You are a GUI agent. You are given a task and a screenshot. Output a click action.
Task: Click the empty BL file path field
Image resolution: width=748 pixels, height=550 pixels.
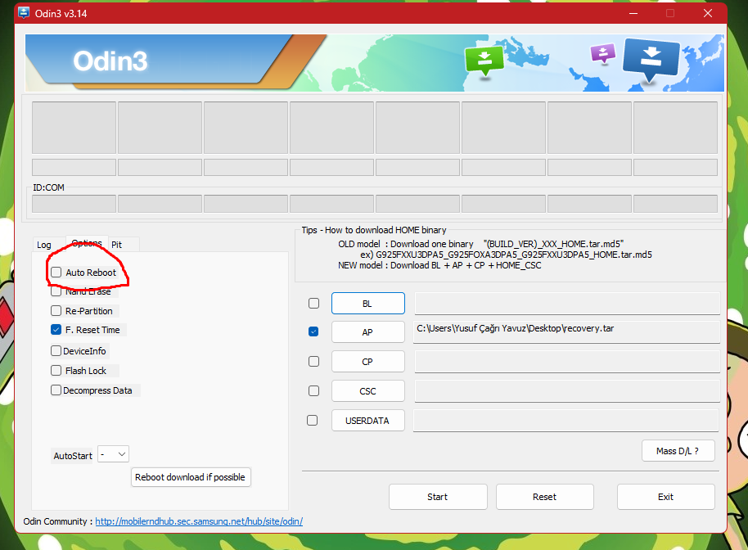pyautogui.click(x=567, y=304)
